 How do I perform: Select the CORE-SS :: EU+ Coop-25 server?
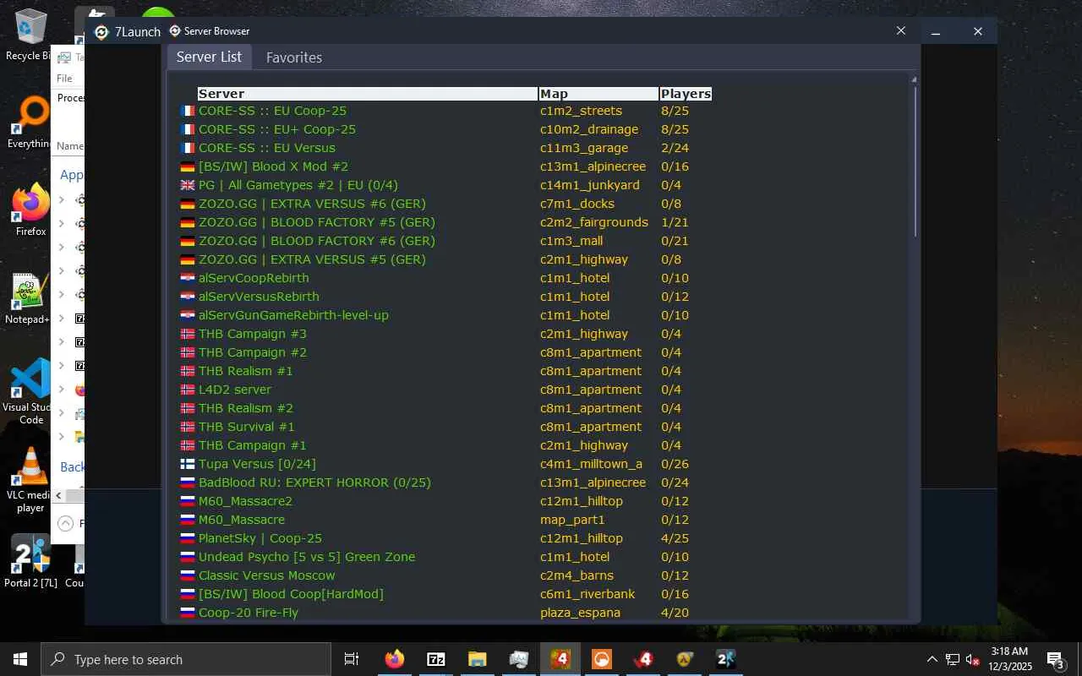277,129
